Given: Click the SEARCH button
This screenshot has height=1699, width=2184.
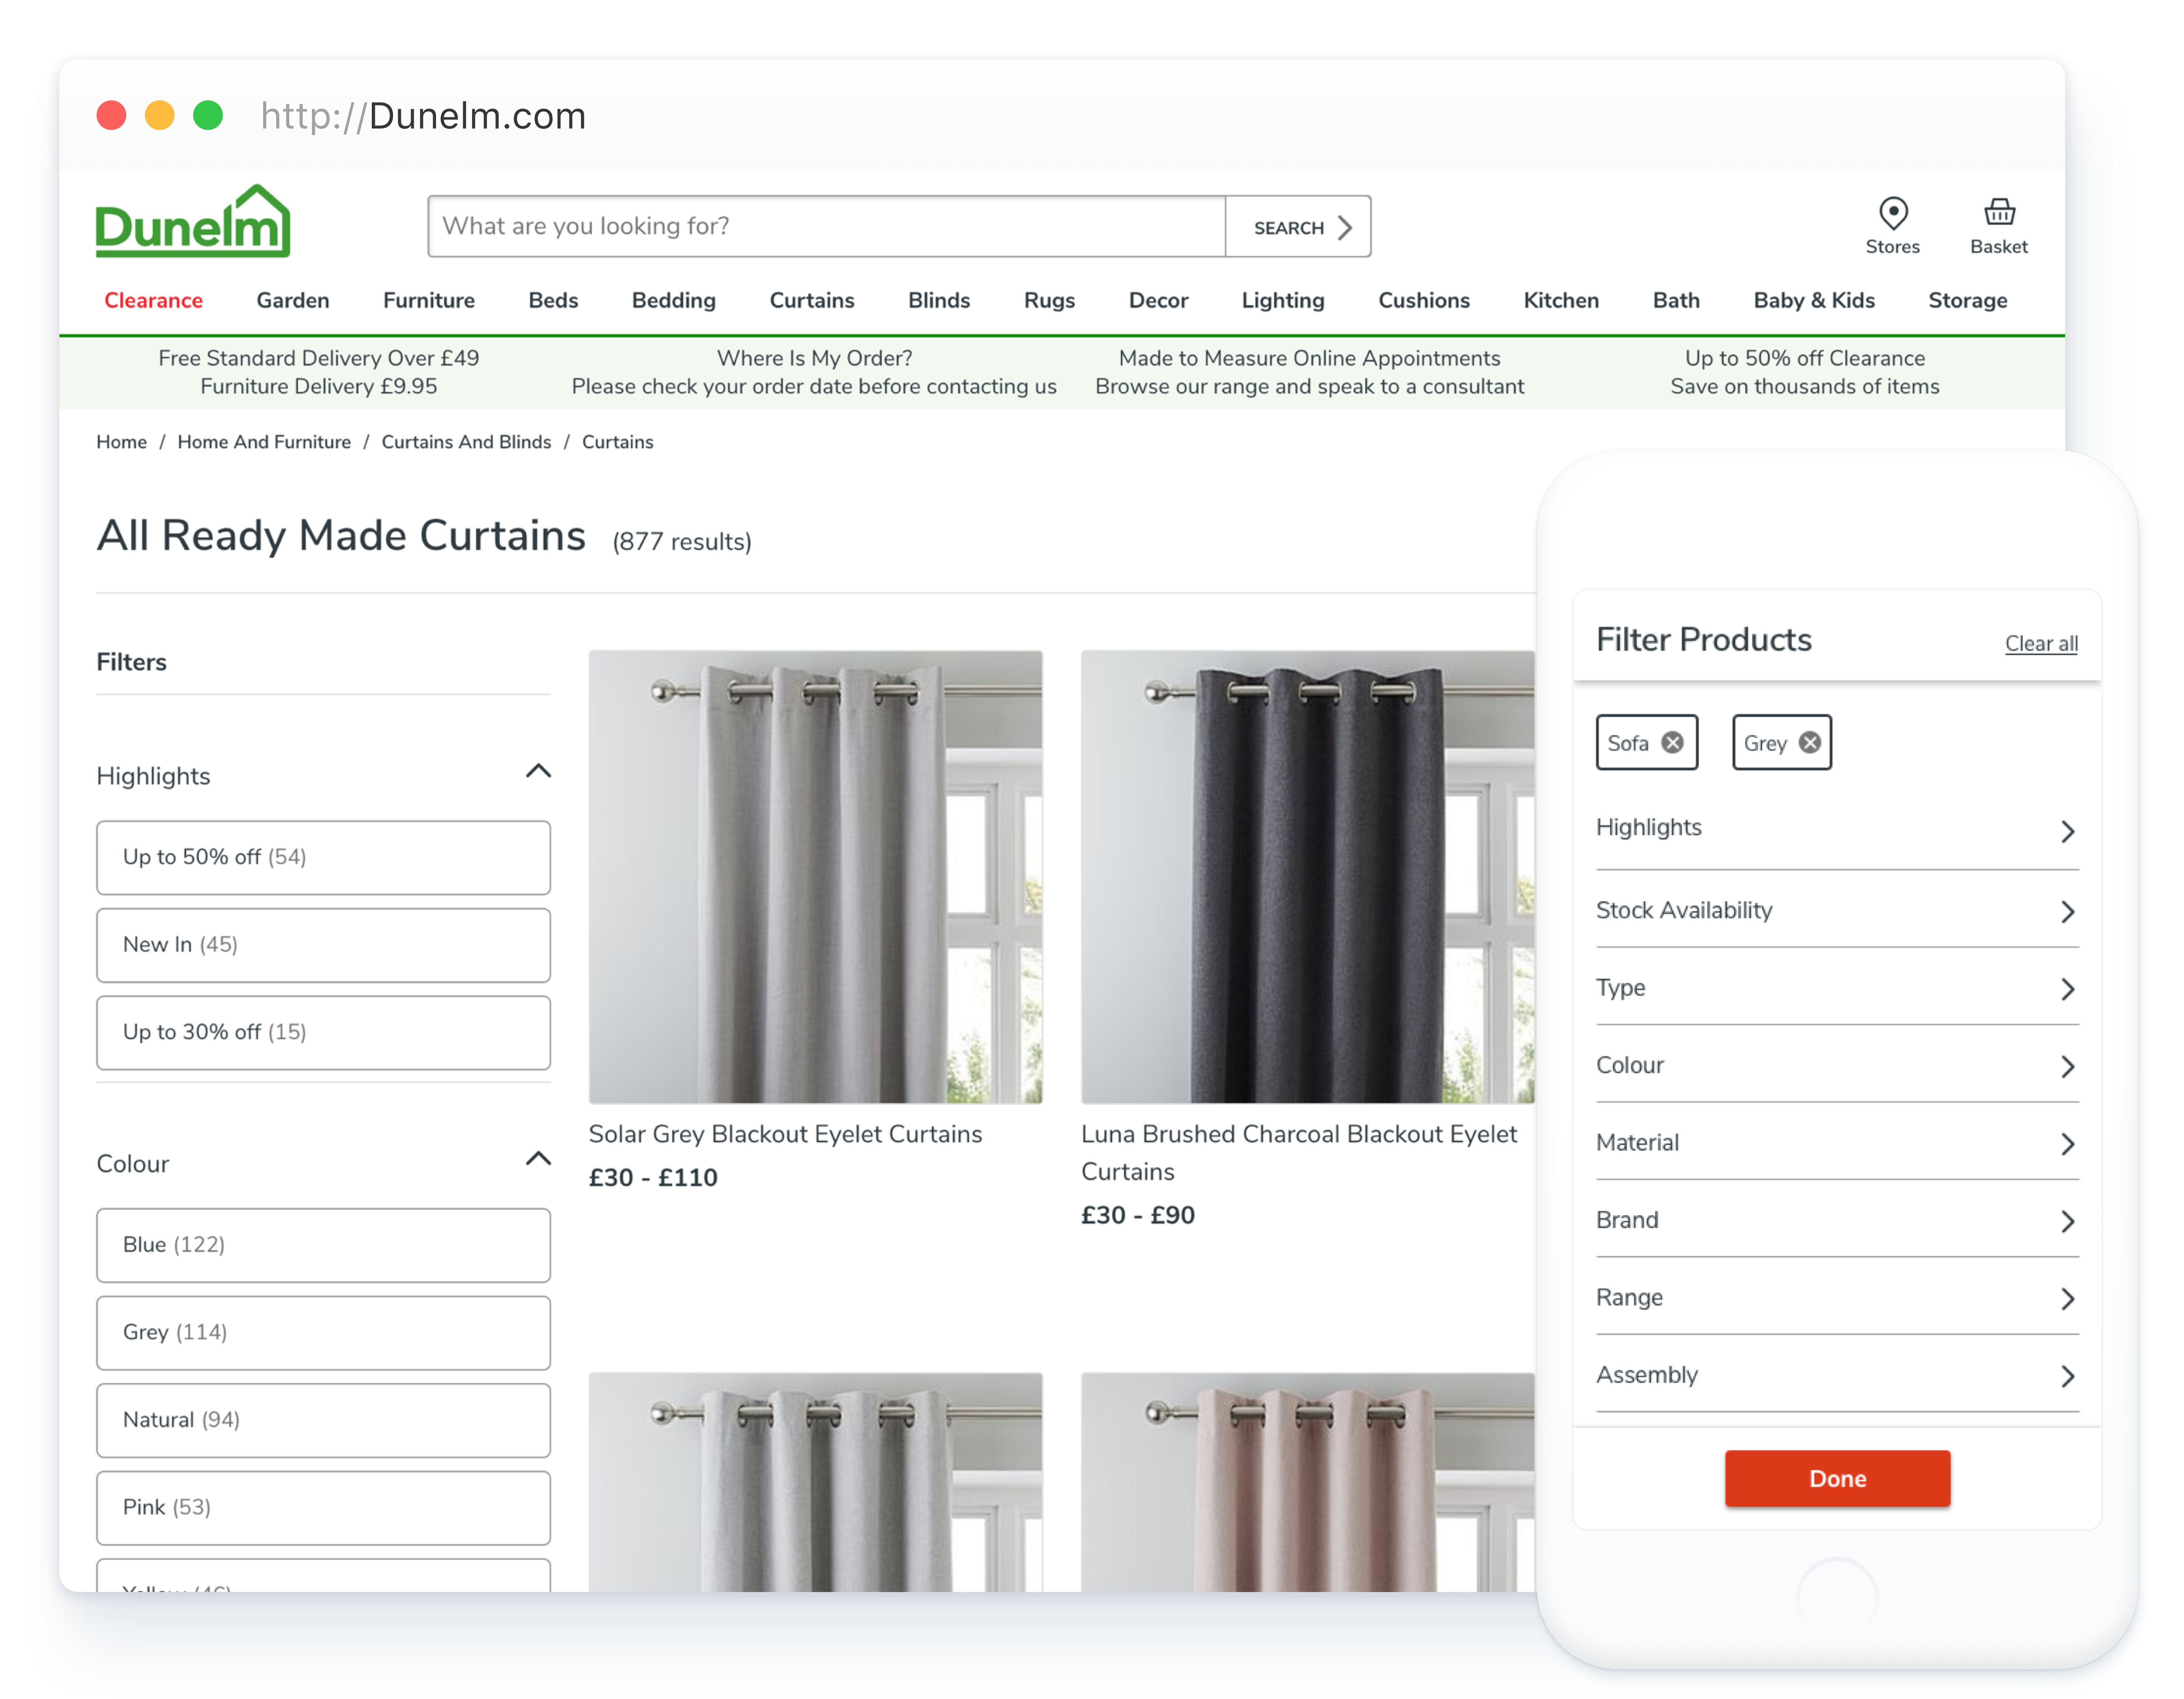Looking at the screenshot, I should (1298, 227).
